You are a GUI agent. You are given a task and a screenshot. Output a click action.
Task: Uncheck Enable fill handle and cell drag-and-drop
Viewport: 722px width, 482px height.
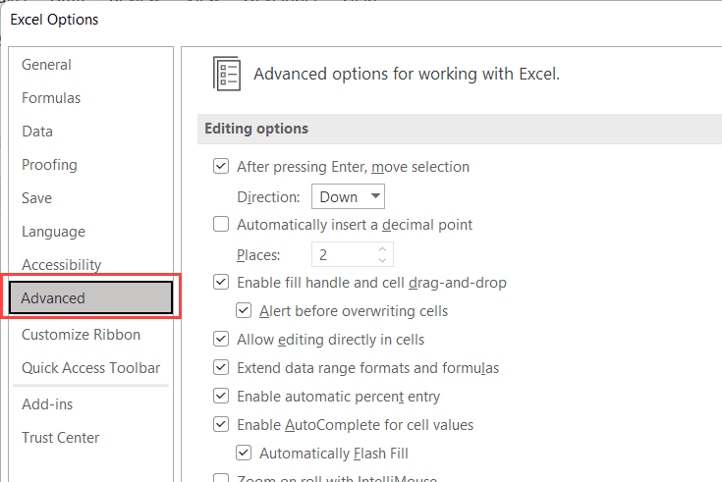pos(221,283)
